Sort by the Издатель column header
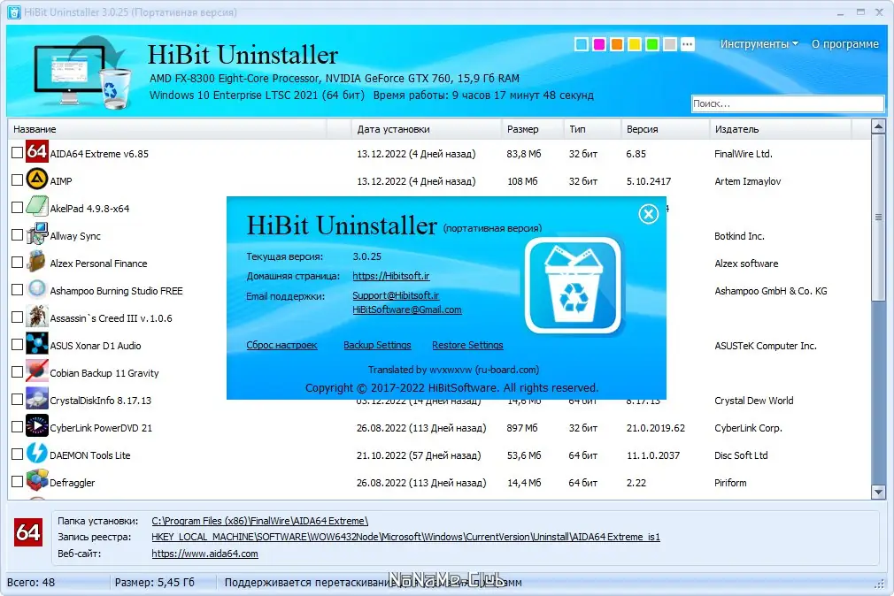This screenshot has width=894, height=596. [781, 129]
